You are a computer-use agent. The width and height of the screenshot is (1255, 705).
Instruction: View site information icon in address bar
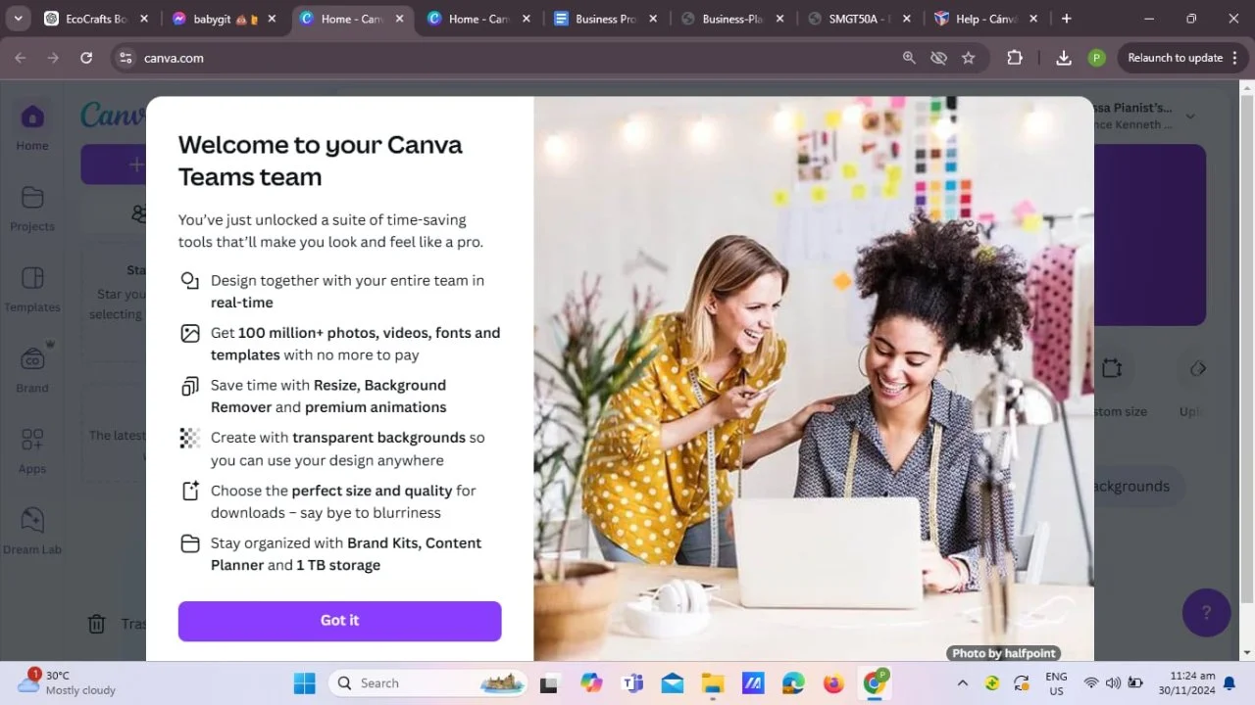pos(125,58)
